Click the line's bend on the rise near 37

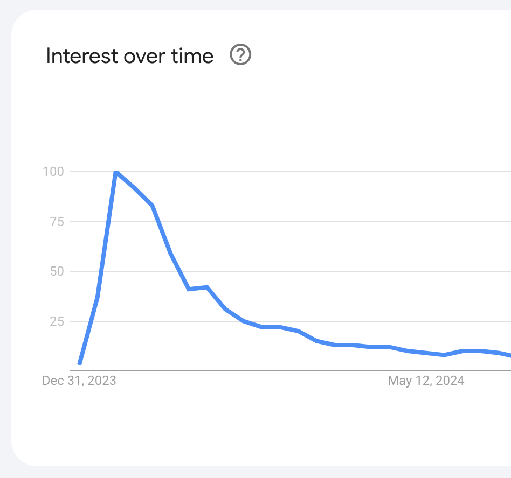[x=98, y=297]
